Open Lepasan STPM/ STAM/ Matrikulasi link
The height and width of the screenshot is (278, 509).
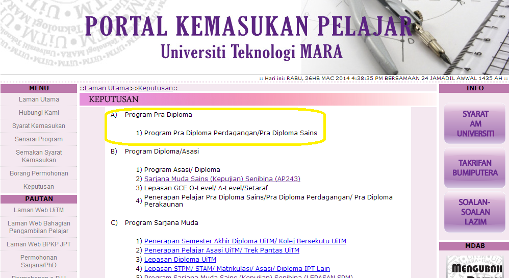237,269
